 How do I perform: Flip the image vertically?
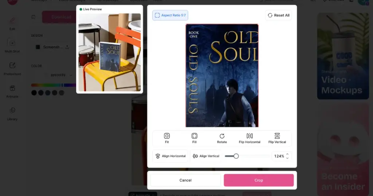tap(277, 138)
